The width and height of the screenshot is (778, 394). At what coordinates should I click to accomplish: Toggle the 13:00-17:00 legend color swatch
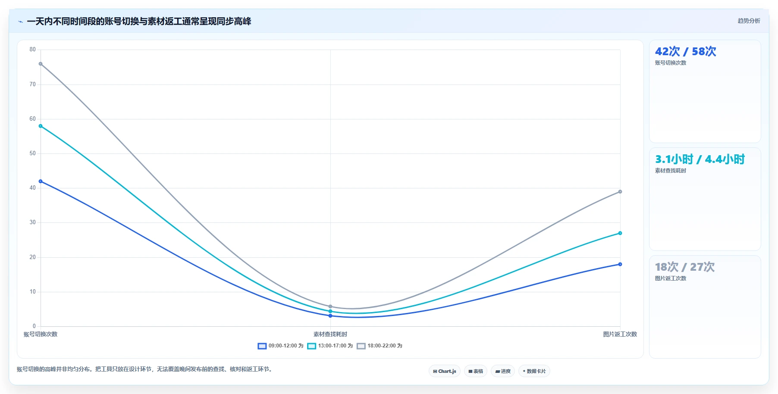tap(312, 346)
